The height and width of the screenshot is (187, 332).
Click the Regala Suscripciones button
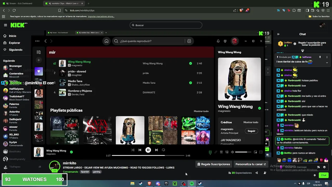213,164
